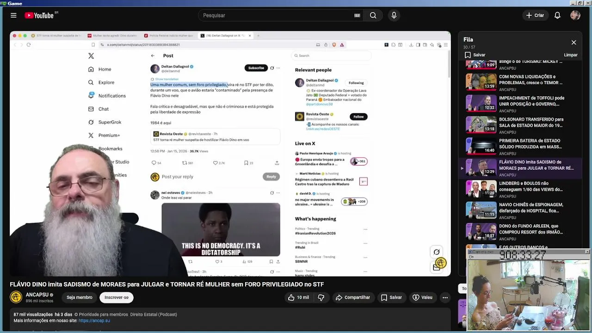This screenshot has height=333, width=592.
Task: Play queue video PRIMEIRA BATERIA de ESTADO SÓLIDO
Action: [x=521, y=146]
